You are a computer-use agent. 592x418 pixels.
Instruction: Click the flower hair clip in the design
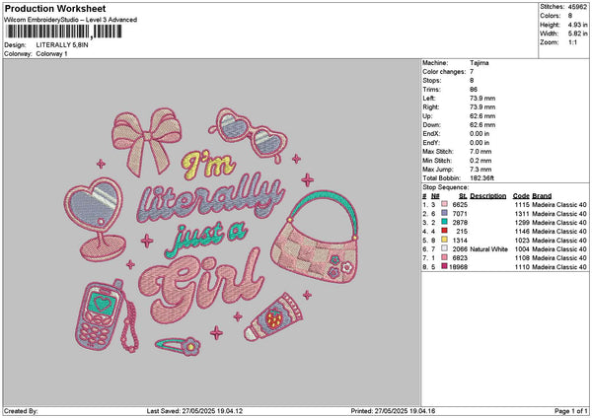(x=178, y=346)
